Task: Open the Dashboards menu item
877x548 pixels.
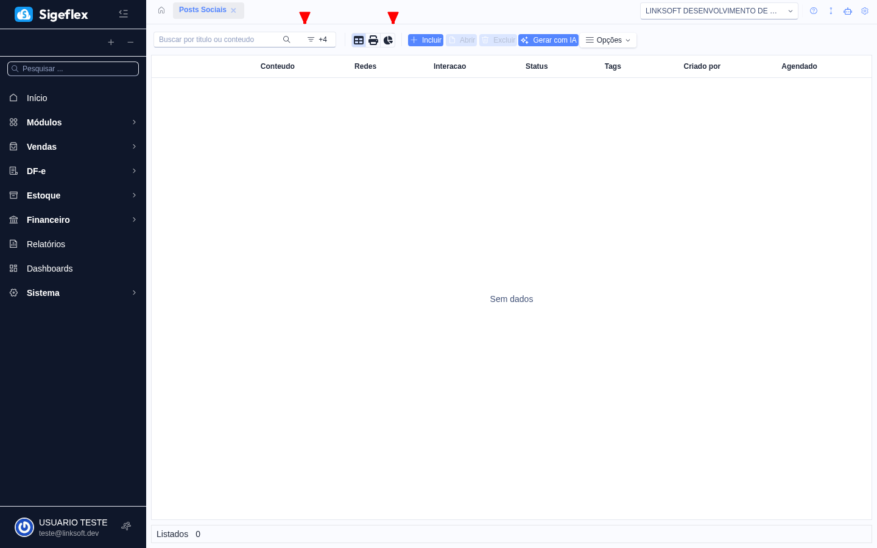Action: click(50, 269)
